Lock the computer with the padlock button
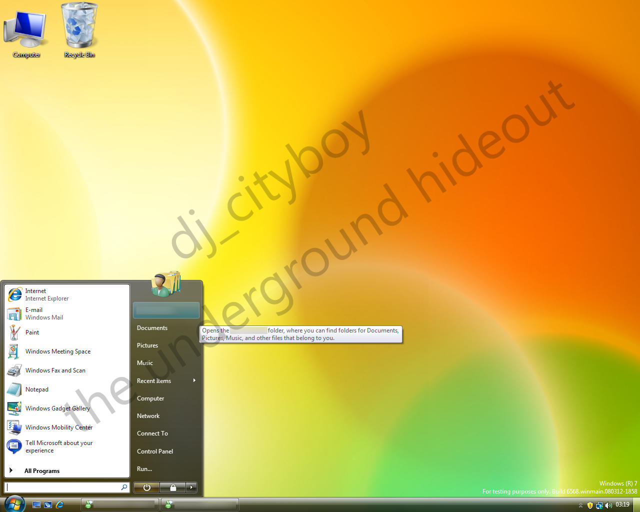 click(x=172, y=487)
